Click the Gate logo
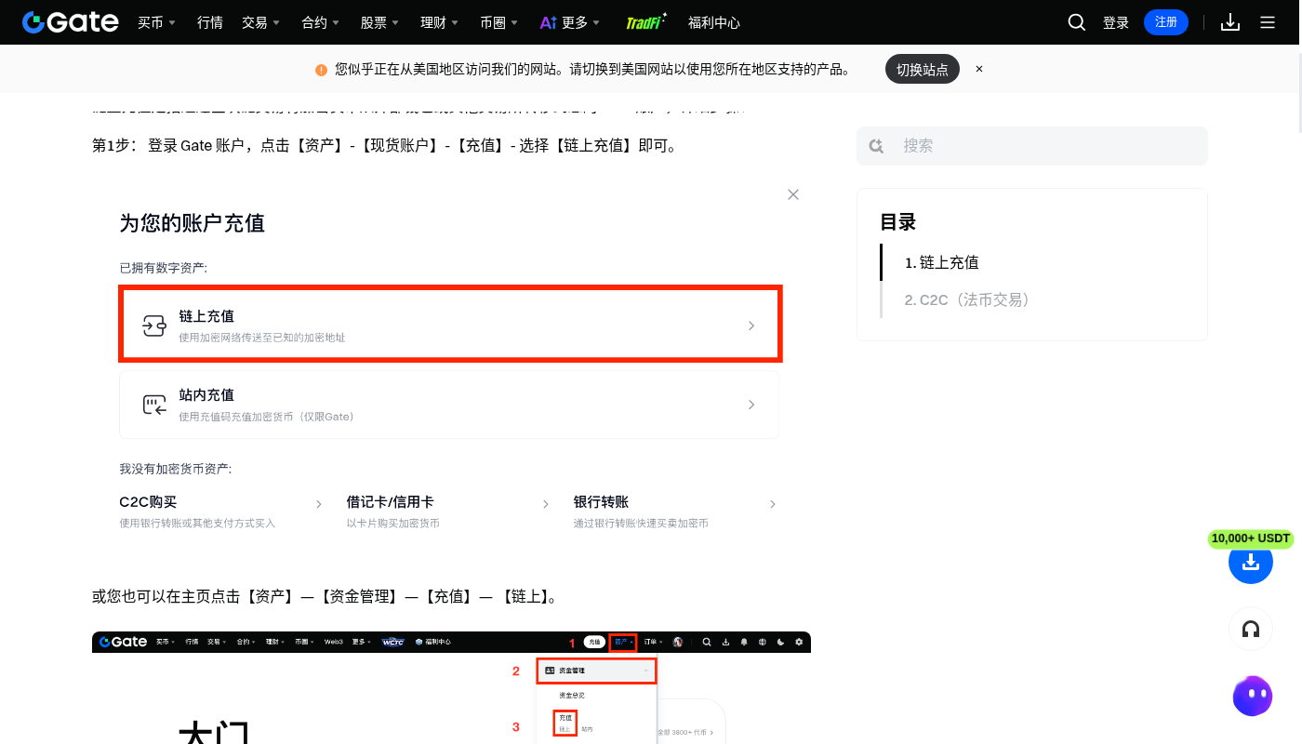Image resolution: width=1302 pixels, height=744 pixels. coord(71,22)
